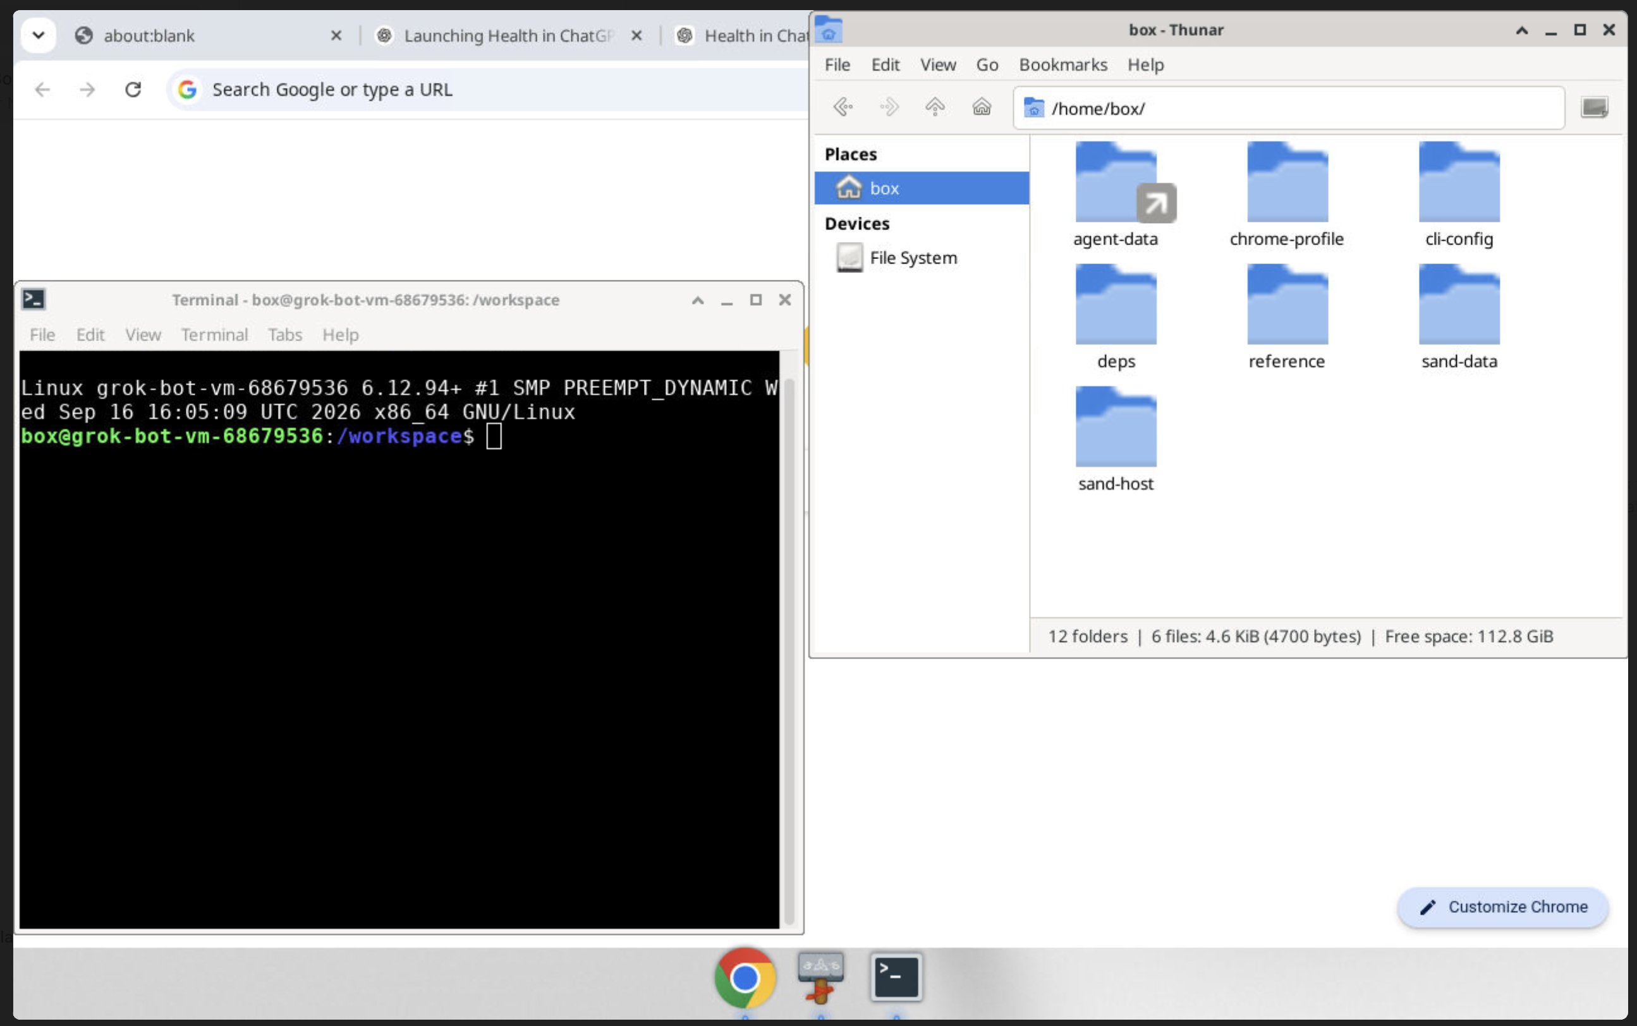Screen dimensions: 1637x1026
Task: Open the Terminal Tabs menu
Action: coord(284,335)
